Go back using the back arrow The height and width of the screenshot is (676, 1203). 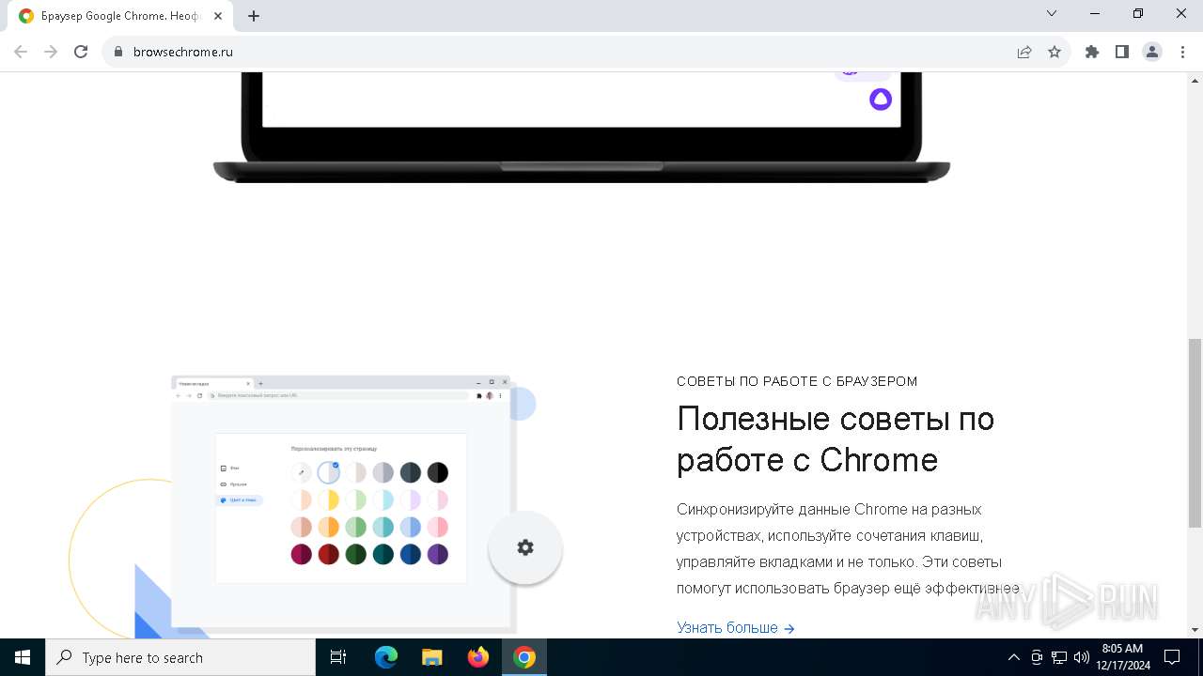point(21,52)
